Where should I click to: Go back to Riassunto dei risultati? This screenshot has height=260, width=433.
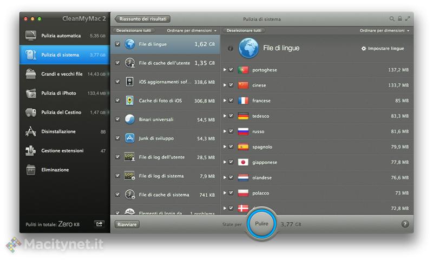tap(142, 19)
